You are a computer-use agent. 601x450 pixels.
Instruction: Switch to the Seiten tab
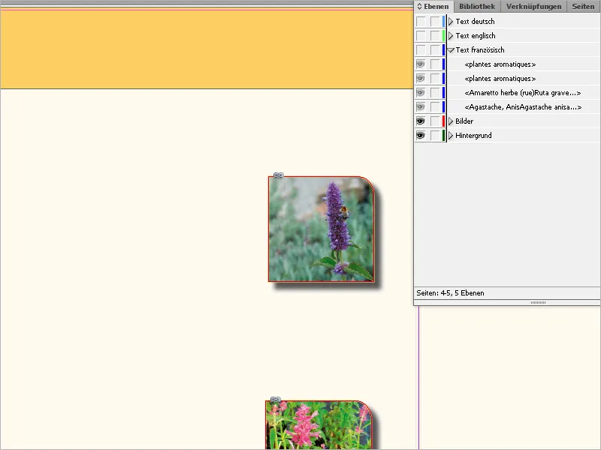[583, 7]
